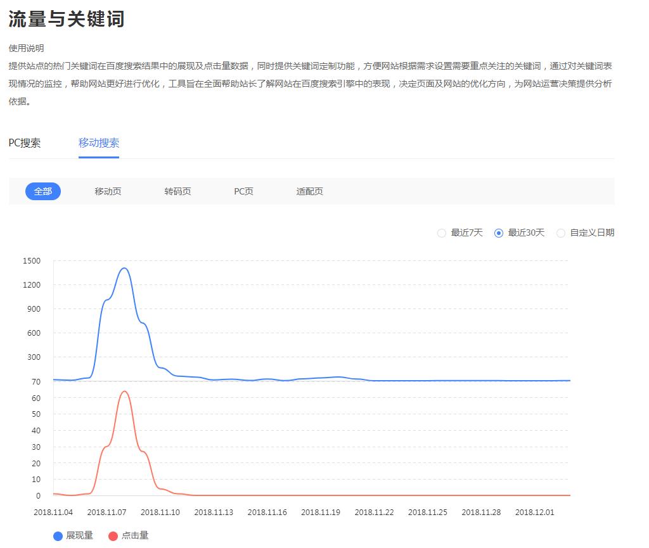Filter by 转码页 page type
This screenshot has height=548, width=649.
(177, 191)
